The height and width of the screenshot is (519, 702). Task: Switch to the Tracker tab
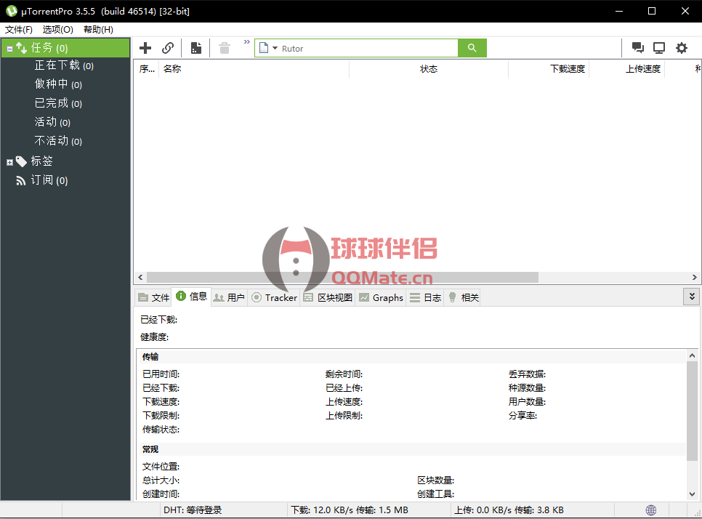274,297
